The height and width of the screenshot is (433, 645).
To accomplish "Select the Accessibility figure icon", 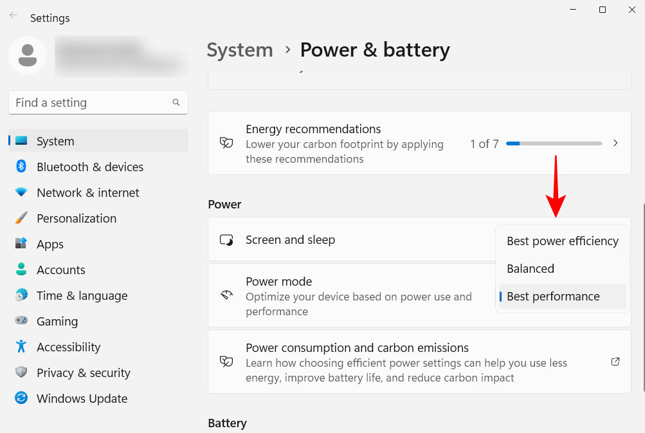I will pyautogui.click(x=21, y=347).
